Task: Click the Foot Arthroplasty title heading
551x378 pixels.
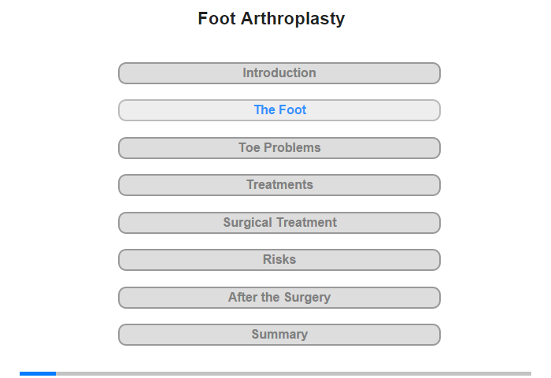Action: 272,19
